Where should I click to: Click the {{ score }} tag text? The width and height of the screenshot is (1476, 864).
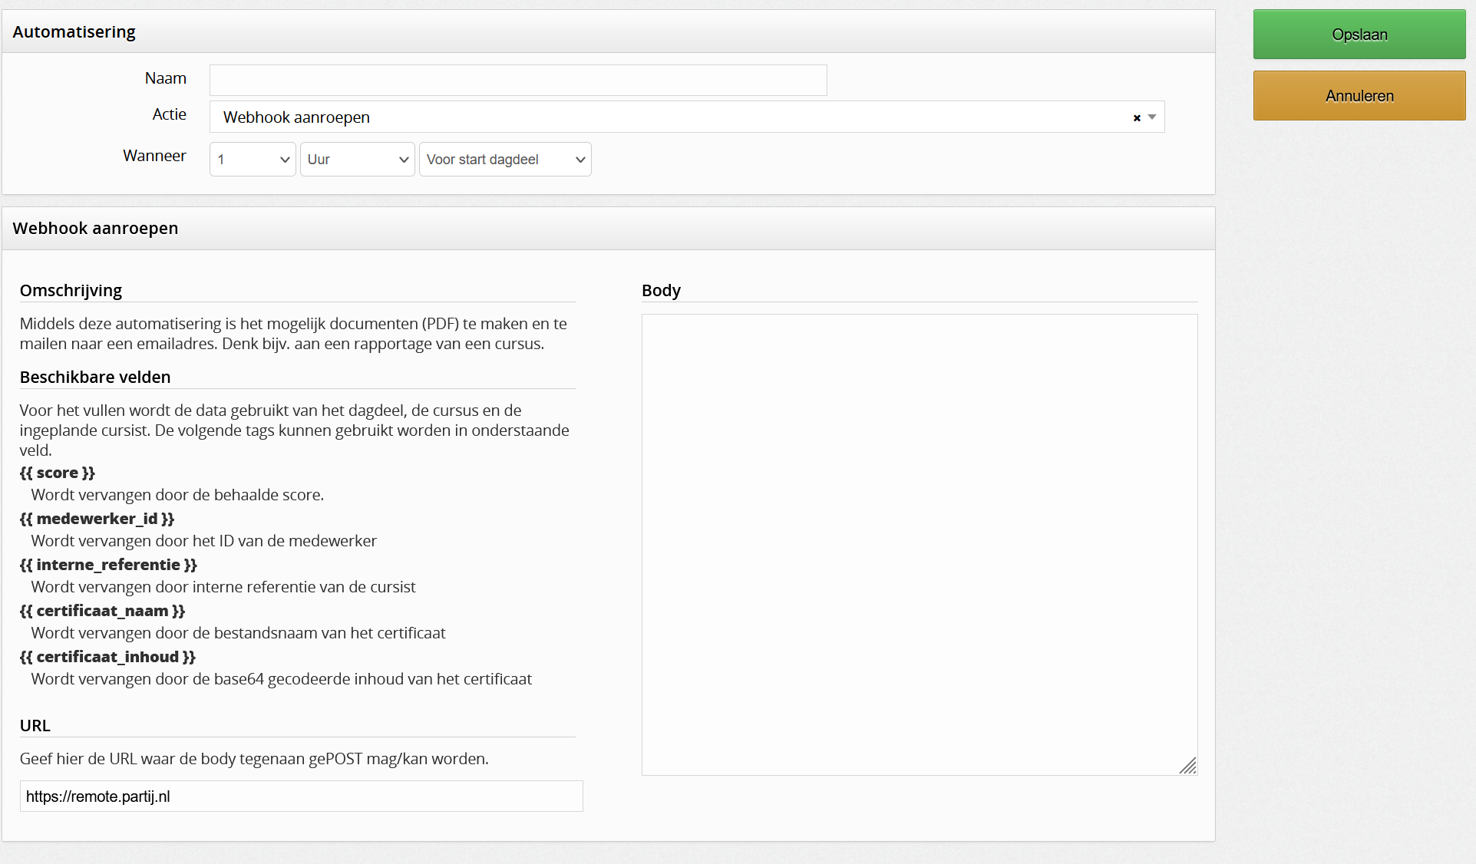[58, 473]
